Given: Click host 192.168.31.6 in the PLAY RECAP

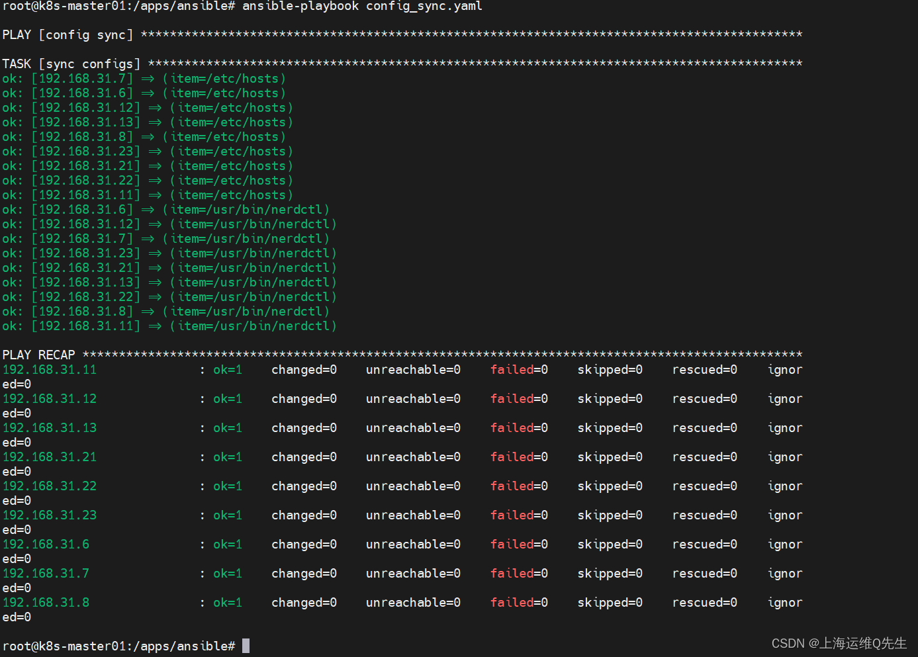Looking at the screenshot, I should 46,545.
